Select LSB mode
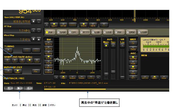 pos(96,32)
